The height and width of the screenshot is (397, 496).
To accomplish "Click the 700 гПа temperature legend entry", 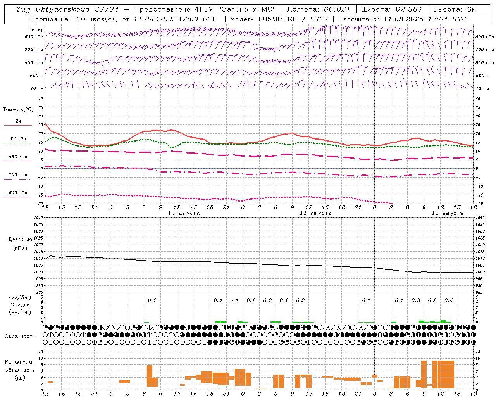I will click(18, 174).
